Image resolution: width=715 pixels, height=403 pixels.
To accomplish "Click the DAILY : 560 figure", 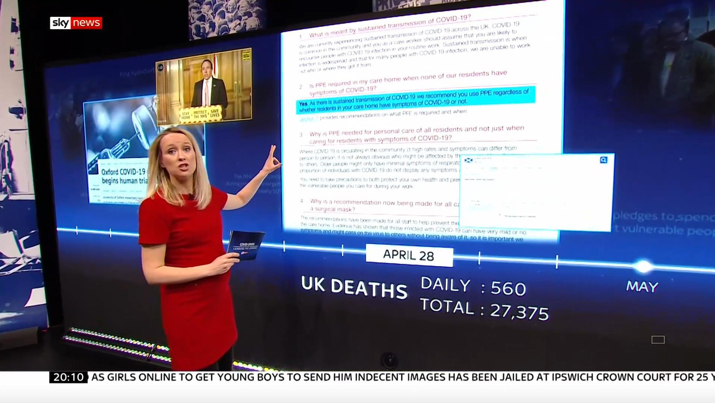I will [x=473, y=286].
